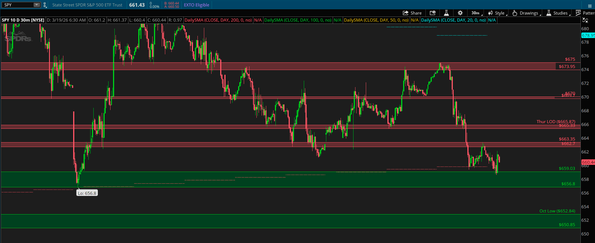This screenshot has height=243, width=595.
Task: Expand the SPY symbol dropdown arrow
Action: pos(37,5)
